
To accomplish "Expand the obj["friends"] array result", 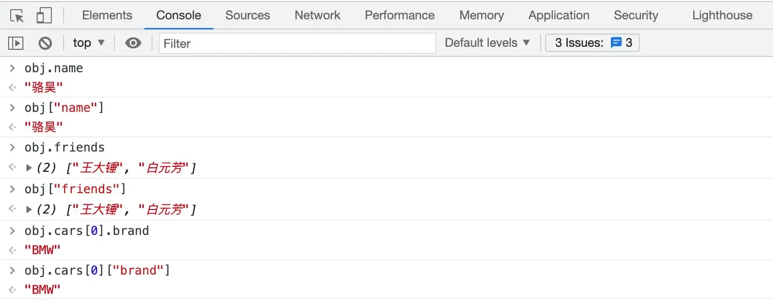I will pyautogui.click(x=29, y=208).
